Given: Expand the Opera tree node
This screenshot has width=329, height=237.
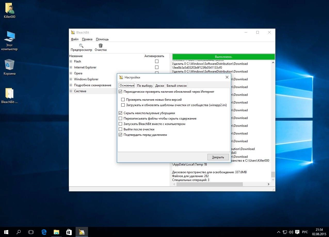Looking at the screenshot, I should coord(71,73).
